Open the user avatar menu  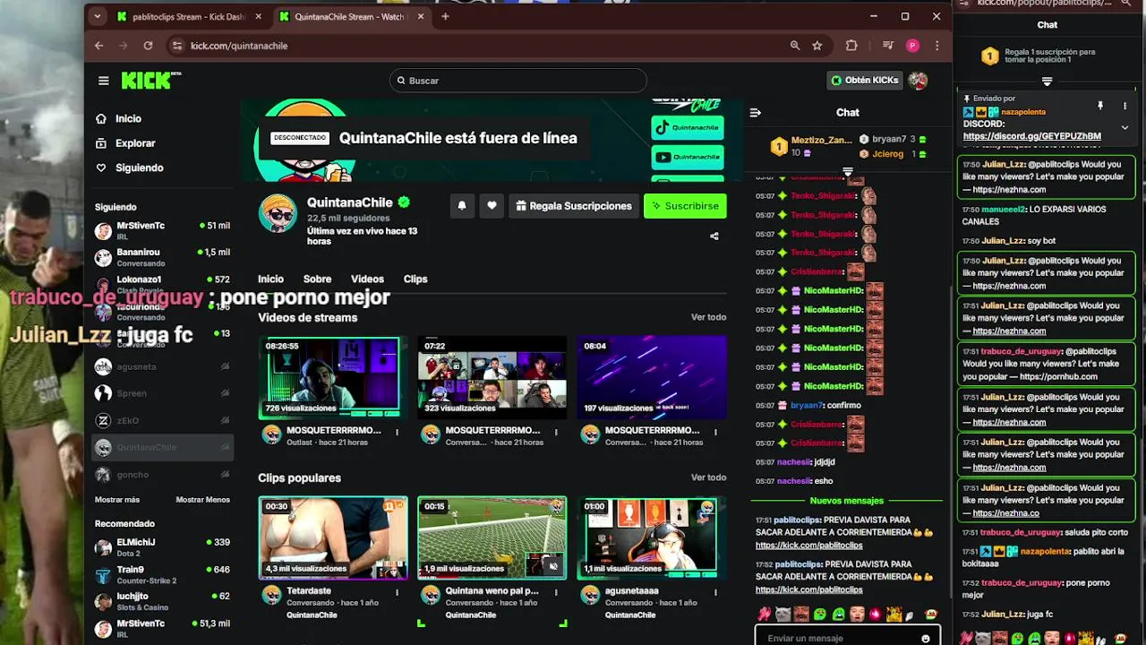[918, 81]
